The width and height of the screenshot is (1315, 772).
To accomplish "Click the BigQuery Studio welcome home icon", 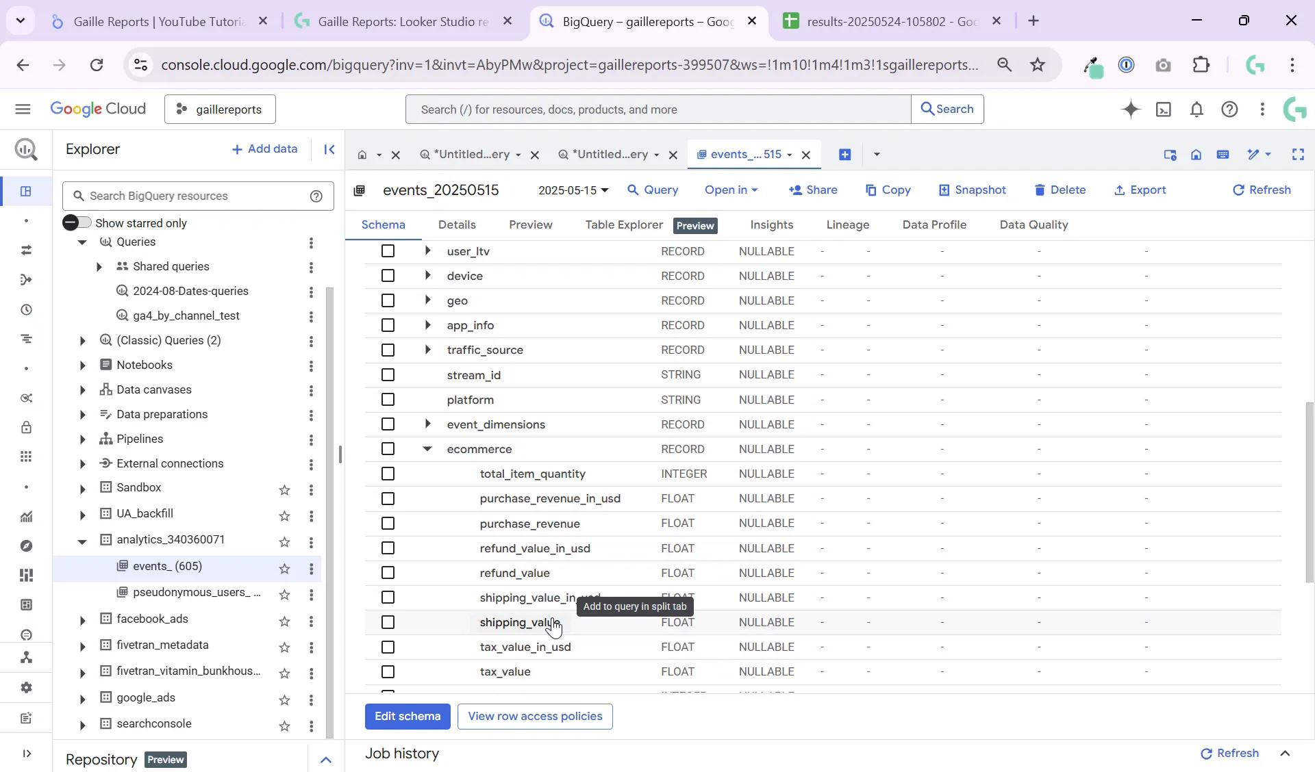I will tap(1197, 155).
